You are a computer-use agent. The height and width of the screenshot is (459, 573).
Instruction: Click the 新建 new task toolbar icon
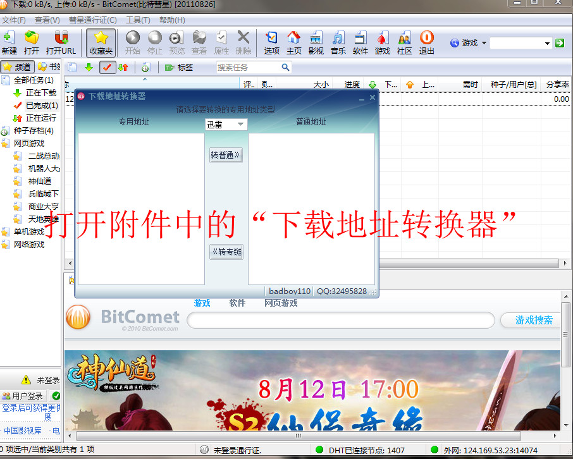click(9, 42)
